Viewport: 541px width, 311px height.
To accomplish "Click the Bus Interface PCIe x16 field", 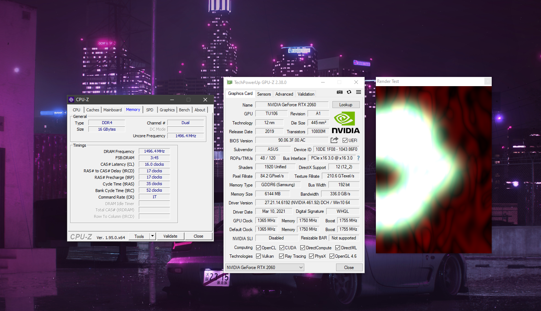I will coord(332,158).
